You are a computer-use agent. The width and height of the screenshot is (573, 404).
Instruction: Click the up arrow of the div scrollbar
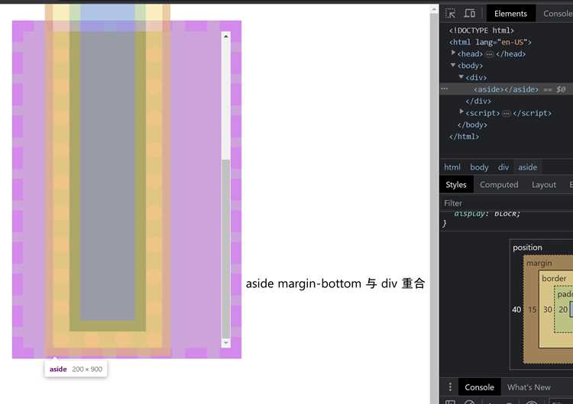pos(226,37)
